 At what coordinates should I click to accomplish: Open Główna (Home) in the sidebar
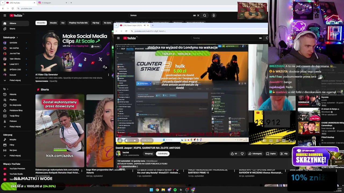(x=15, y=23)
